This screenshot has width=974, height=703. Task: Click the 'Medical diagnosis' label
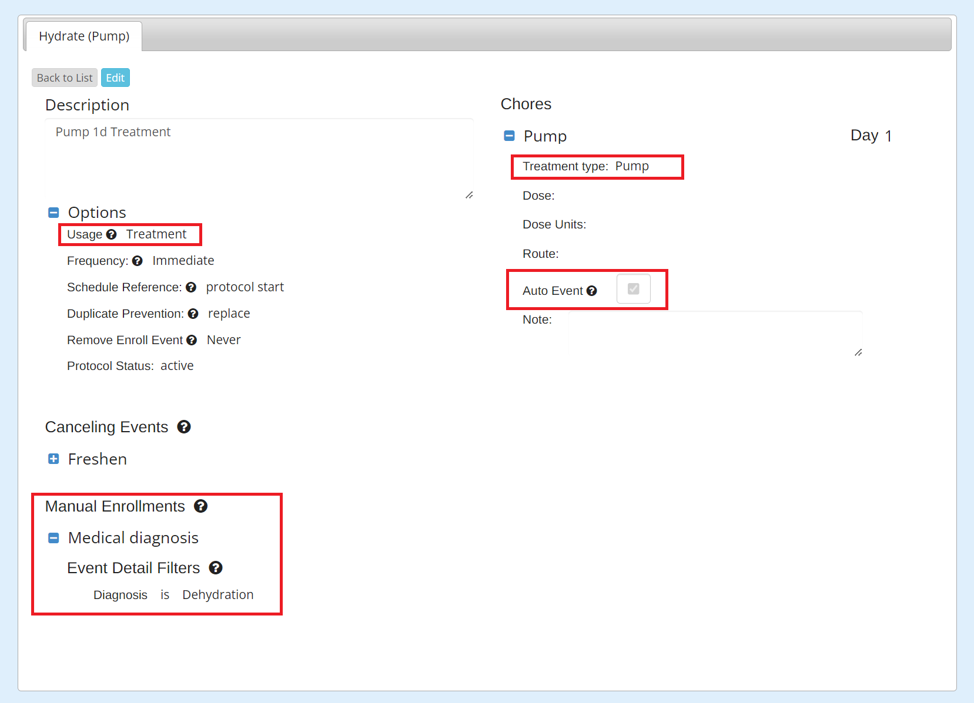[x=133, y=538]
